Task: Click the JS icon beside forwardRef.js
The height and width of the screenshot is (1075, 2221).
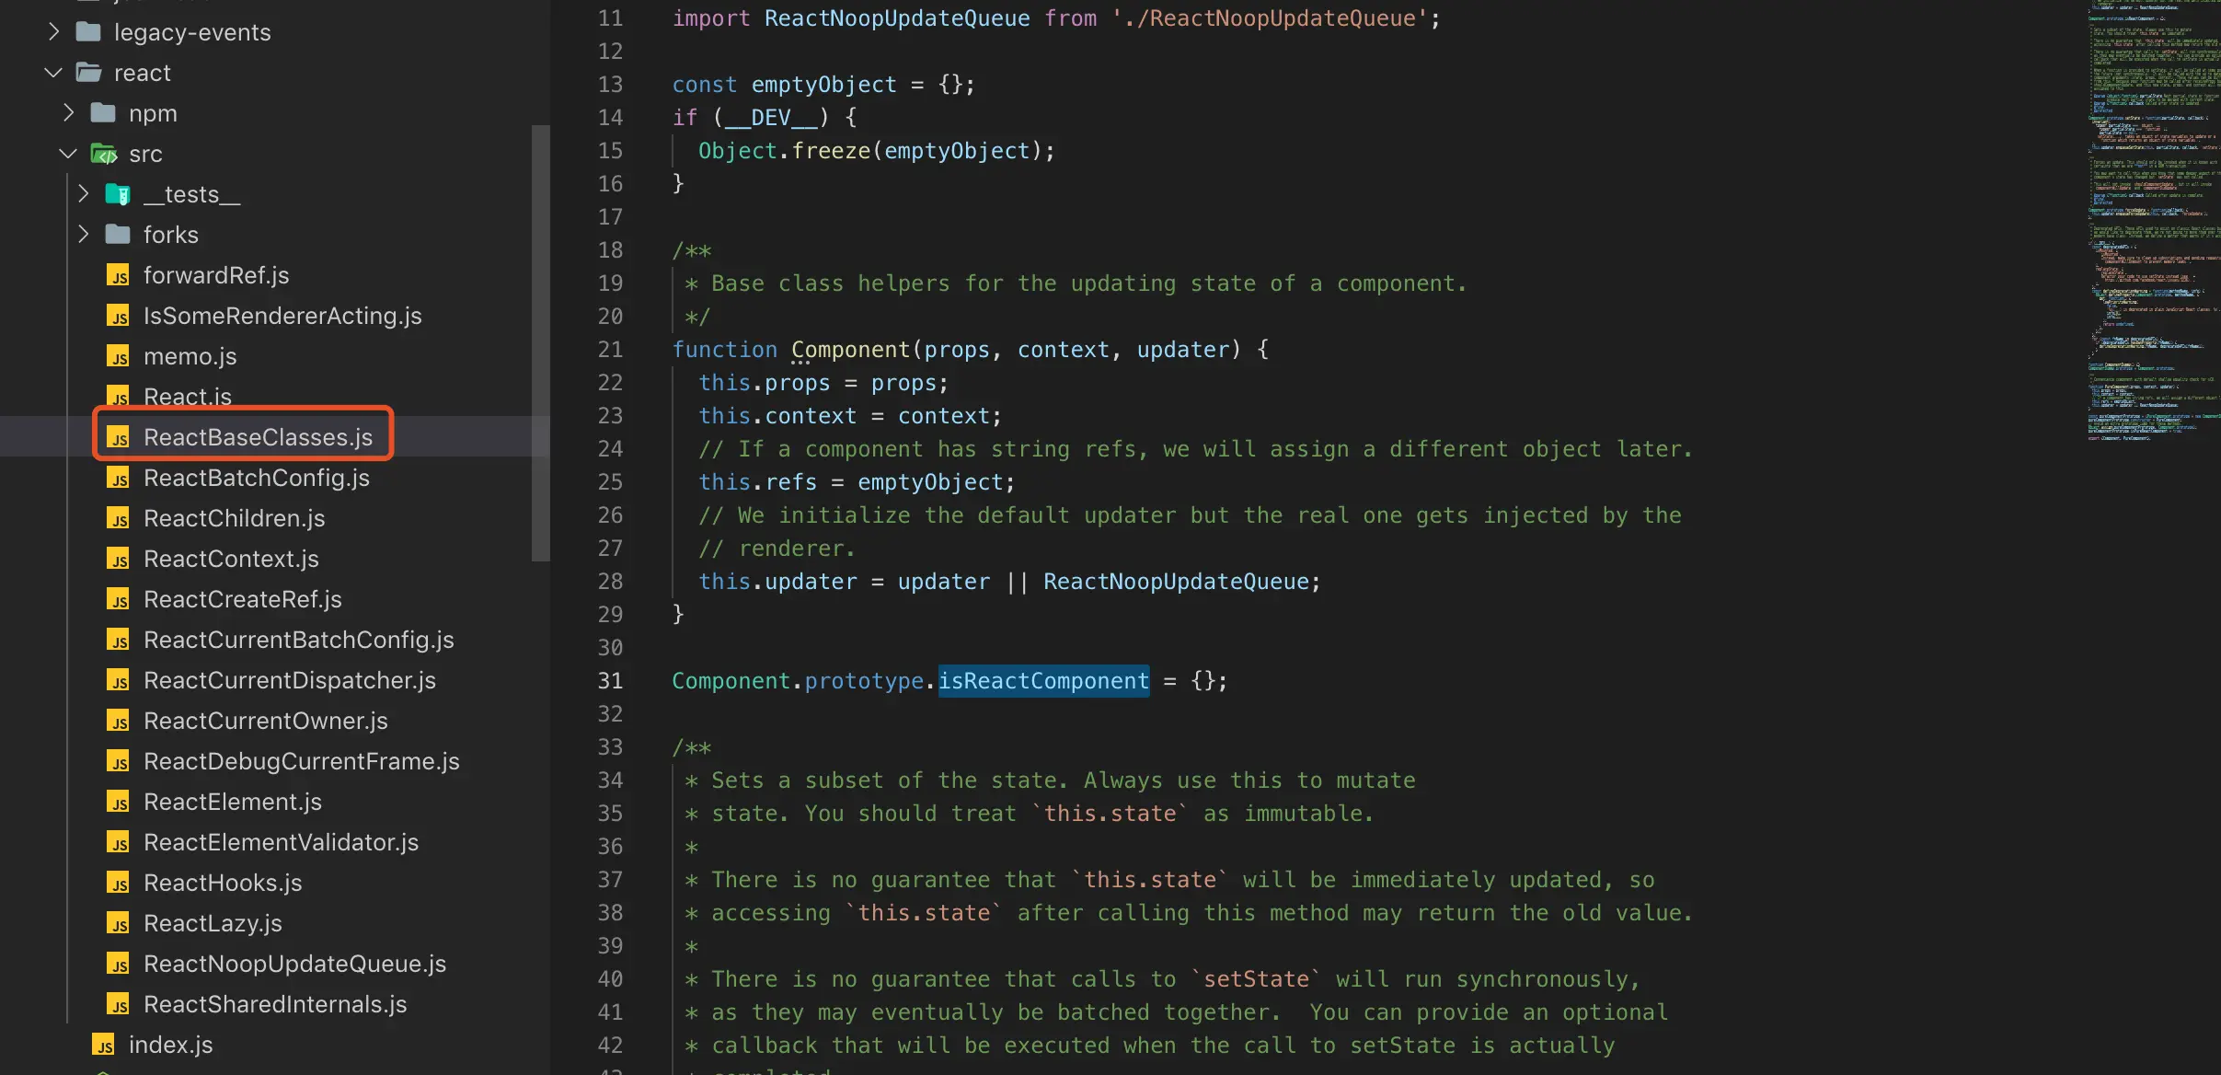Action: pyautogui.click(x=118, y=276)
